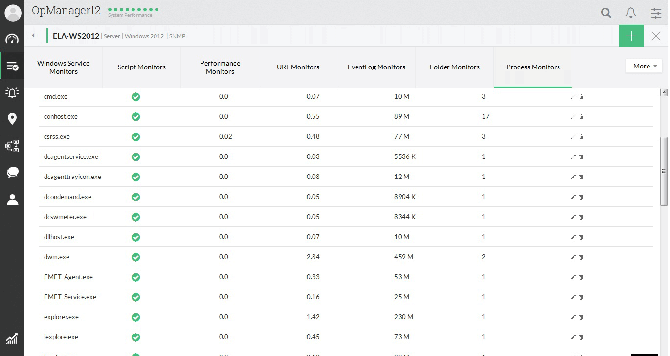Click the green status check for csrss.exe

(136, 137)
